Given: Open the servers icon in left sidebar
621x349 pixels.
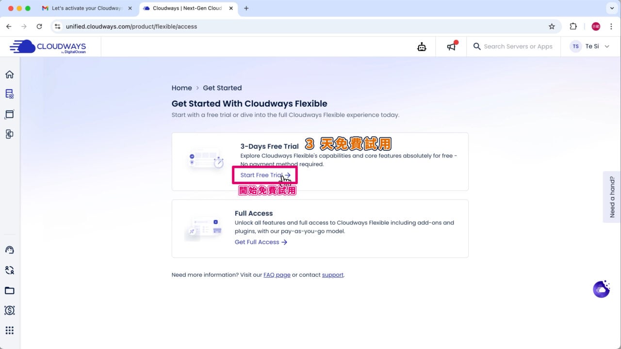Looking at the screenshot, I should click(x=9, y=94).
